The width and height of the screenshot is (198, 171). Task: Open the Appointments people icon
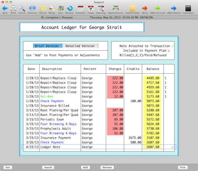coord(116,8)
